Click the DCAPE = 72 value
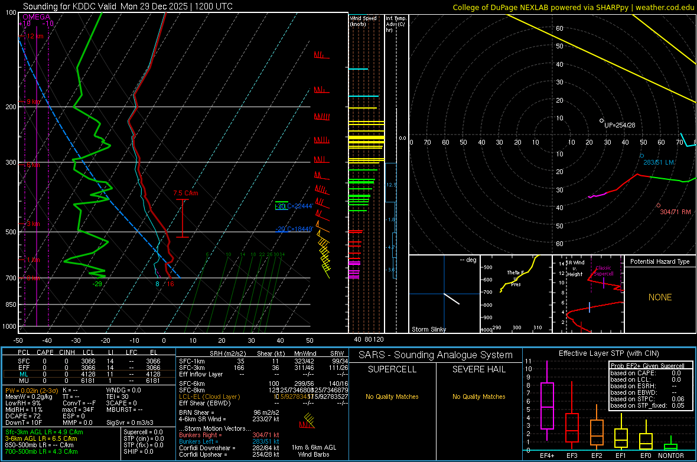 (22, 416)
